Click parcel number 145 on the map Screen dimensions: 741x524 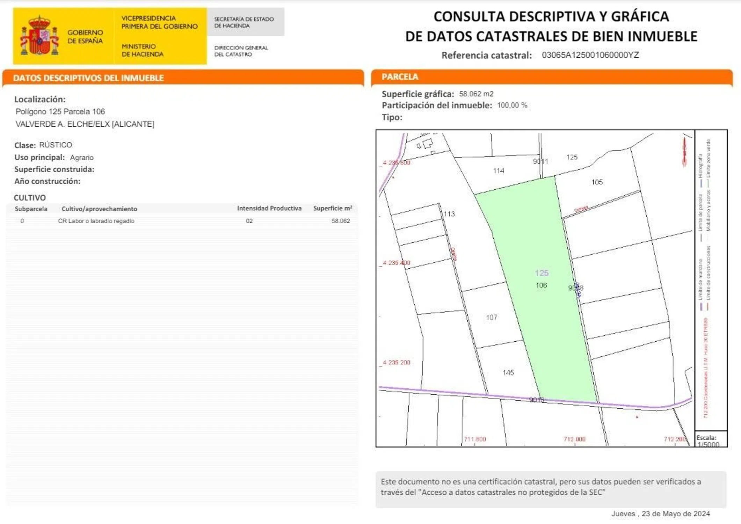508,373
